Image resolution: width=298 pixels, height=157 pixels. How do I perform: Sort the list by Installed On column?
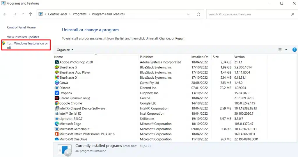(200, 57)
